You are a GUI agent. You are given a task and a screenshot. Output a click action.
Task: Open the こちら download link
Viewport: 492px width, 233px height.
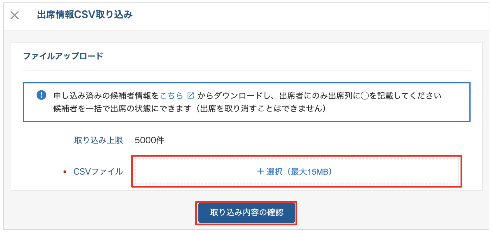171,96
